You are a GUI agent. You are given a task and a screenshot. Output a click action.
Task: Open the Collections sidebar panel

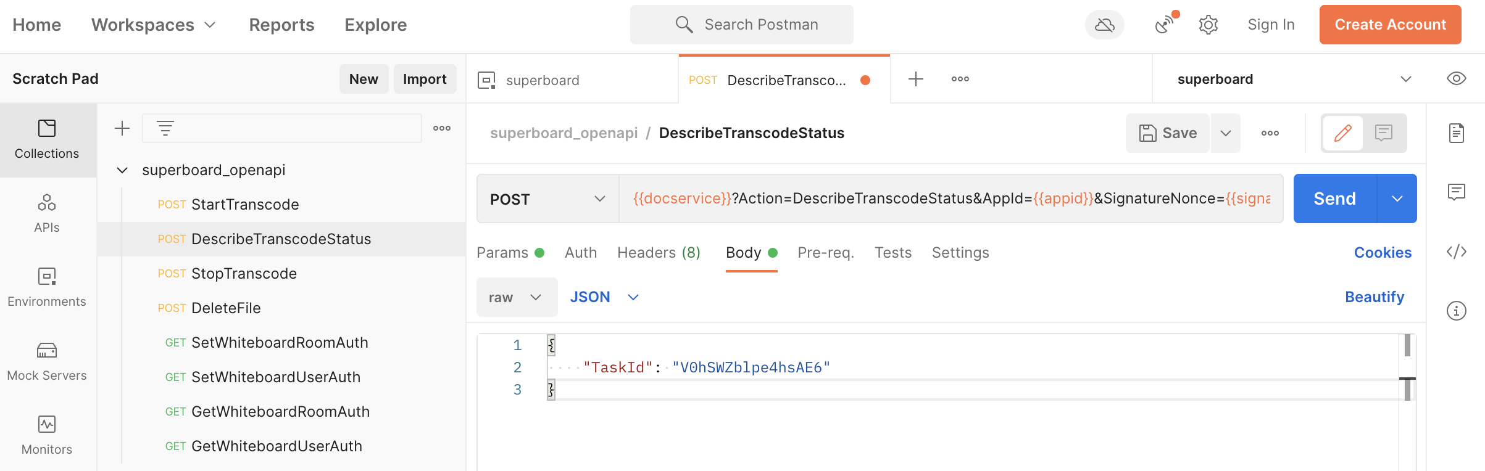(x=47, y=140)
